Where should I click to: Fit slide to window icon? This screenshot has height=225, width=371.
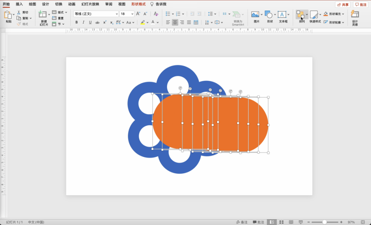pyautogui.click(x=363, y=222)
